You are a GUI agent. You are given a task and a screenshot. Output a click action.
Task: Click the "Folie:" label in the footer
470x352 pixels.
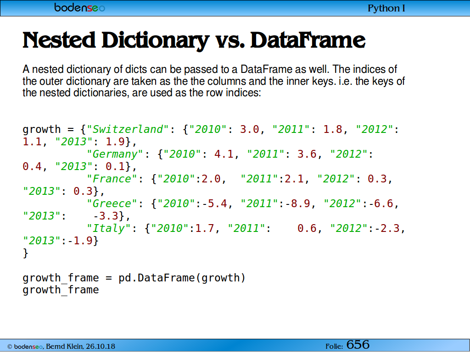tap(334, 346)
